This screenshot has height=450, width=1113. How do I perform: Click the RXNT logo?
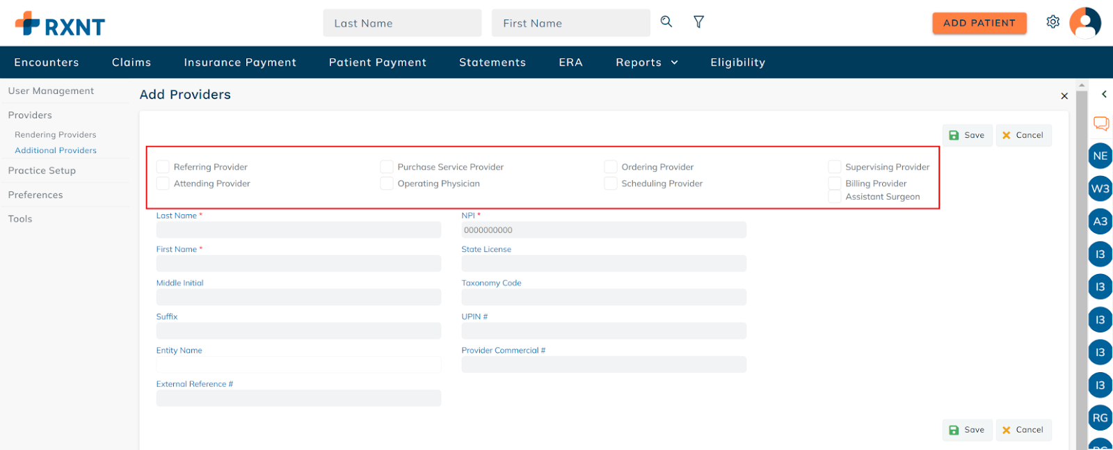click(x=61, y=24)
